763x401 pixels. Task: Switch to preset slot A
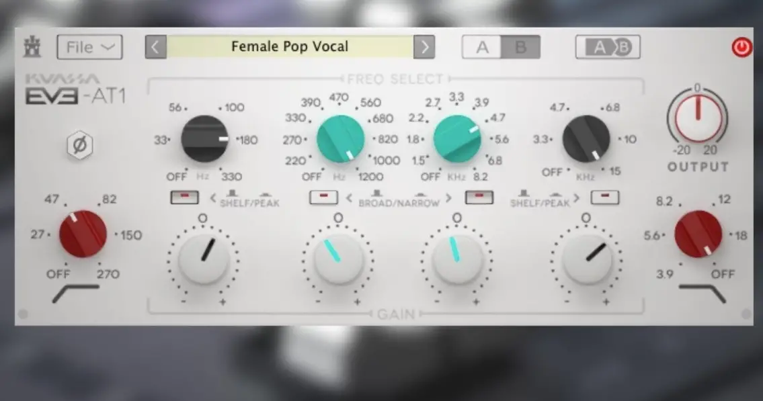tap(481, 46)
